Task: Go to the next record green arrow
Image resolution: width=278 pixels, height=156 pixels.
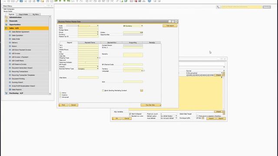Action: click(x=65, y=1)
